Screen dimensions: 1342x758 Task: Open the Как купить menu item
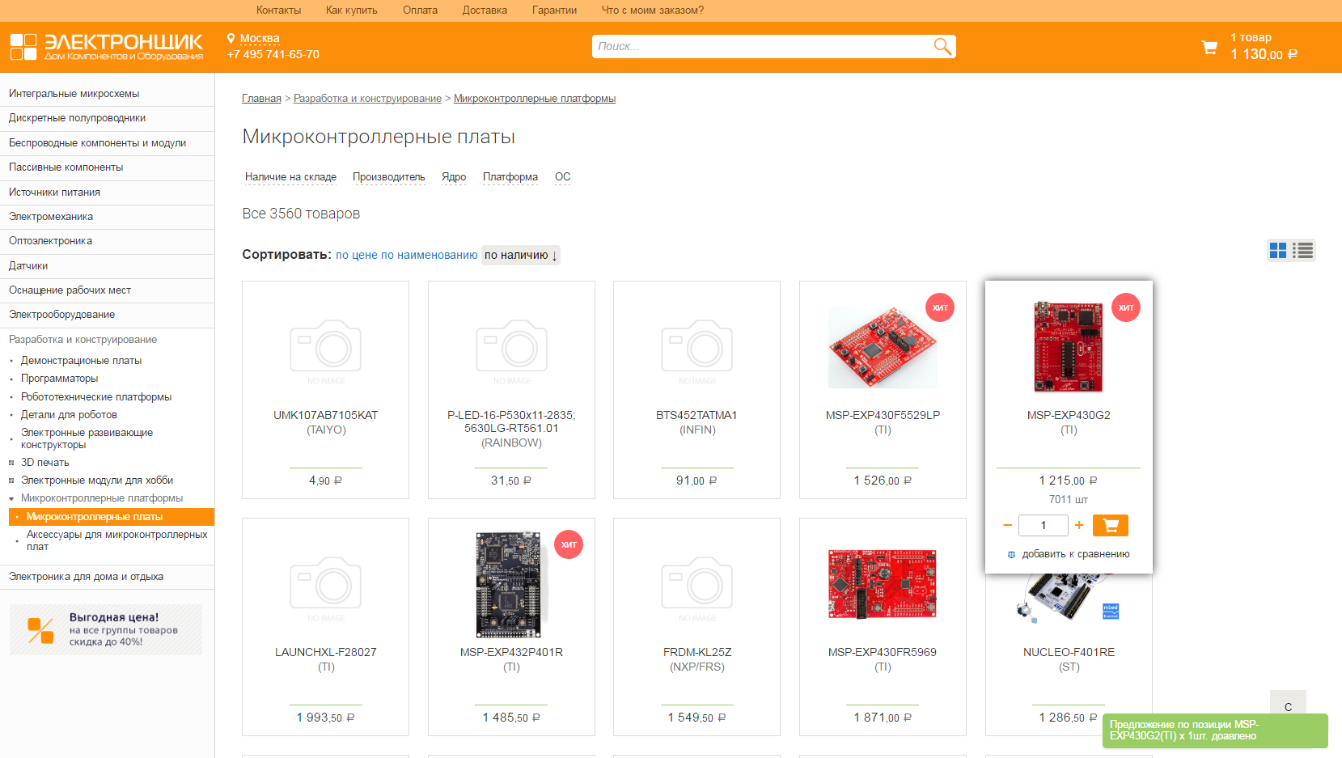click(352, 11)
